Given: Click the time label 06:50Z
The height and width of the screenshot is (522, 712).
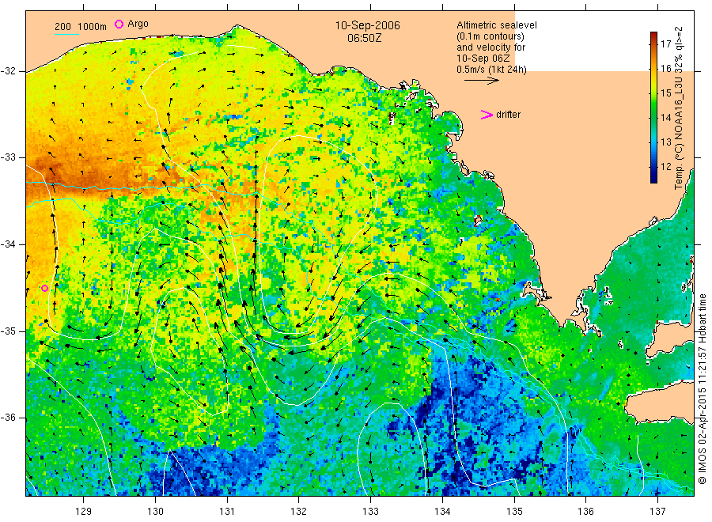Looking at the screenshot, I should tap(364, 38).
